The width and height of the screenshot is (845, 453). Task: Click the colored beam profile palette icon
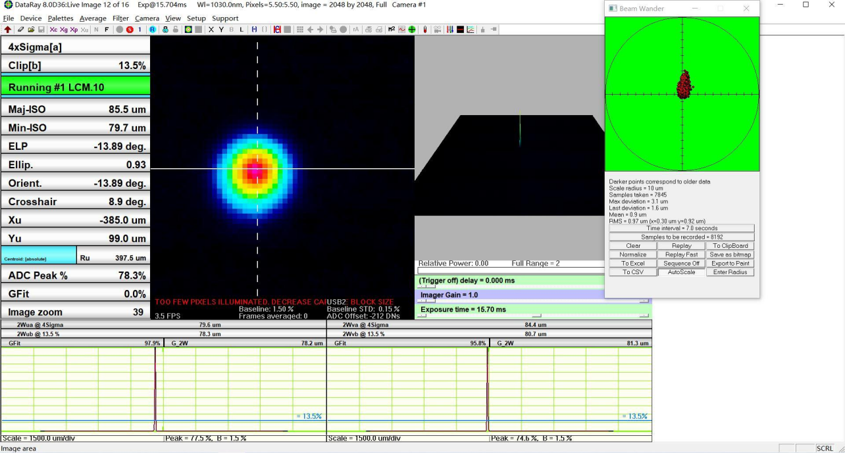[x=188, y=30]
